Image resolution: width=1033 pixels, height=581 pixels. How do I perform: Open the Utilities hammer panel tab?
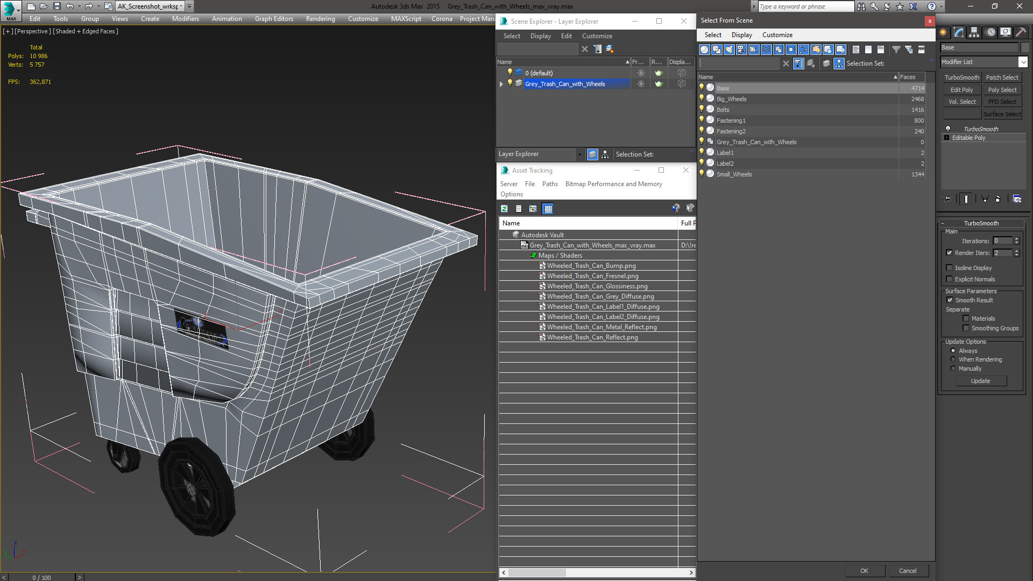[1021, 32]
